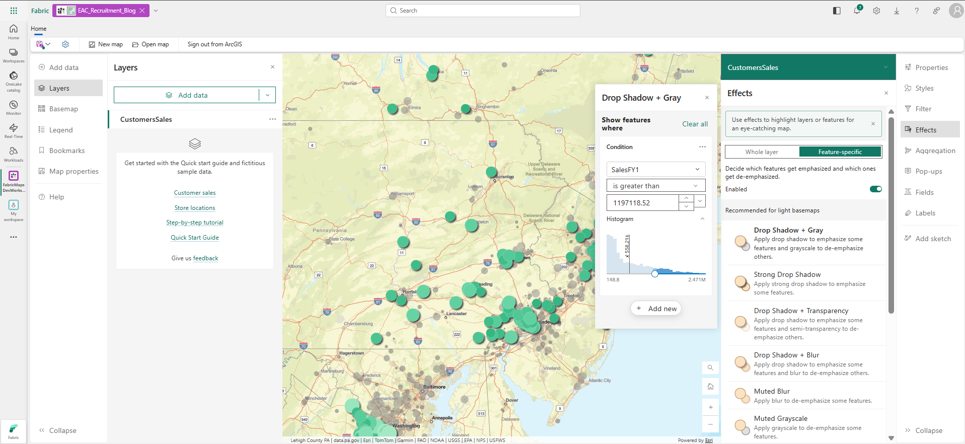Click the map settings gear in toolbar
Image resolution: width=965 pixels, height=444 pixels.
[x=65, y=44]
